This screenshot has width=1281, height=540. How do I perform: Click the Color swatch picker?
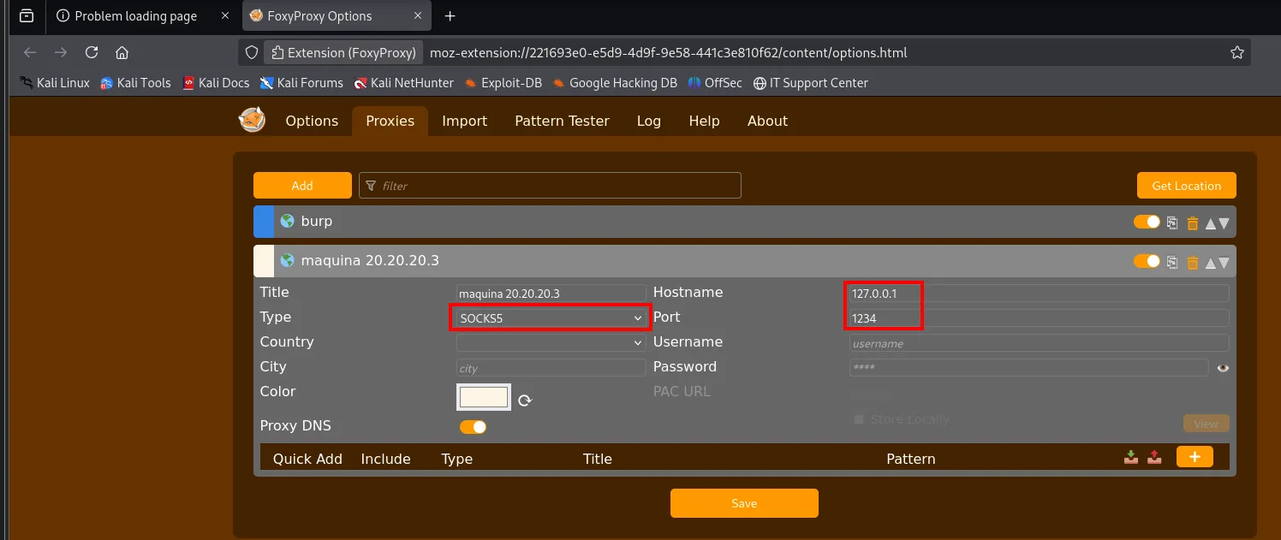[x=484, y=398]
